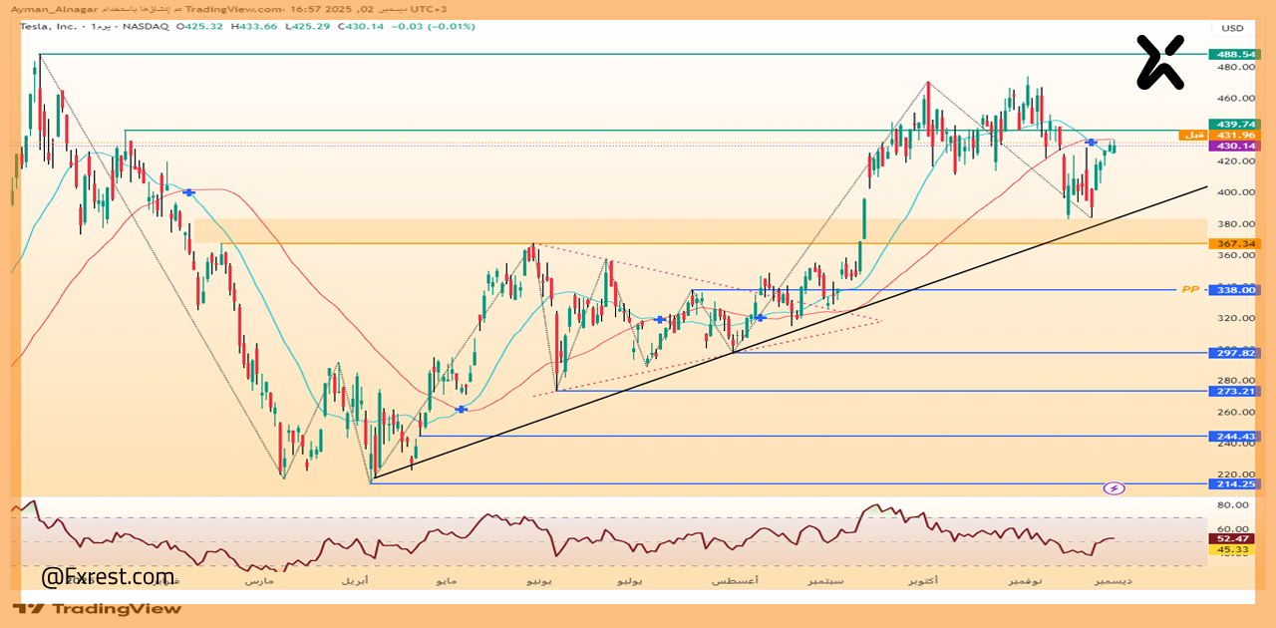
Task: Click the orange pre-market Arabic label tag
Action: (1193, 135)
